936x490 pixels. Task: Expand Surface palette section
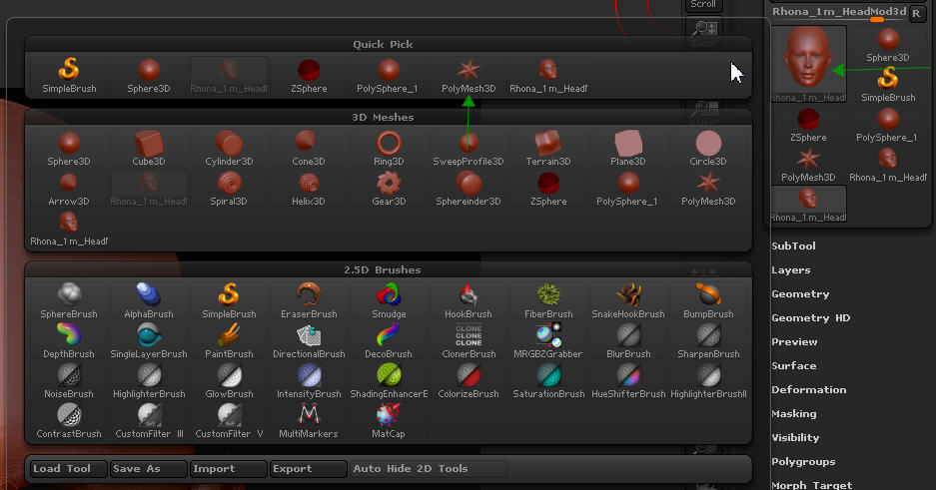(793, 365)
